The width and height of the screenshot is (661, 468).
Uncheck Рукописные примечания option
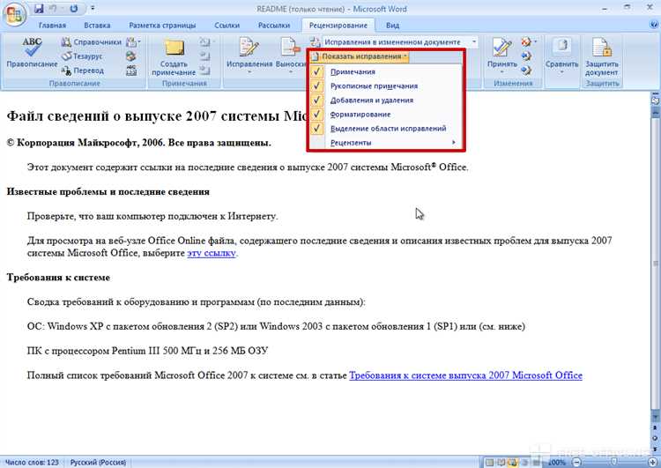click(386, 86)
